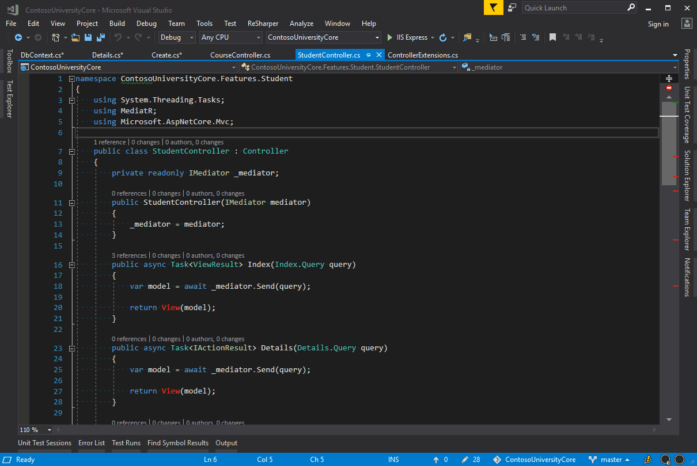Open the master branch selector
Screen dimensions: 697x466
tap(609, 460)
